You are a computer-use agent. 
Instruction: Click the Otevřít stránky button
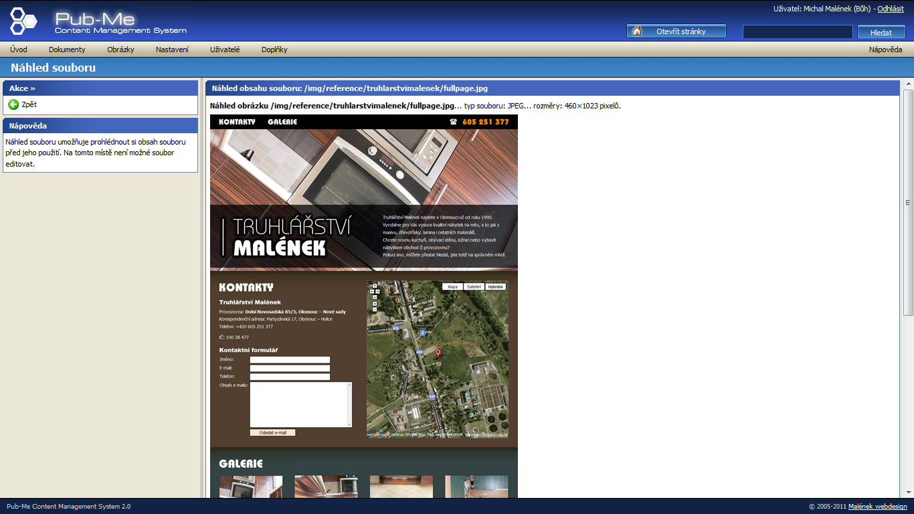[676, 31]
